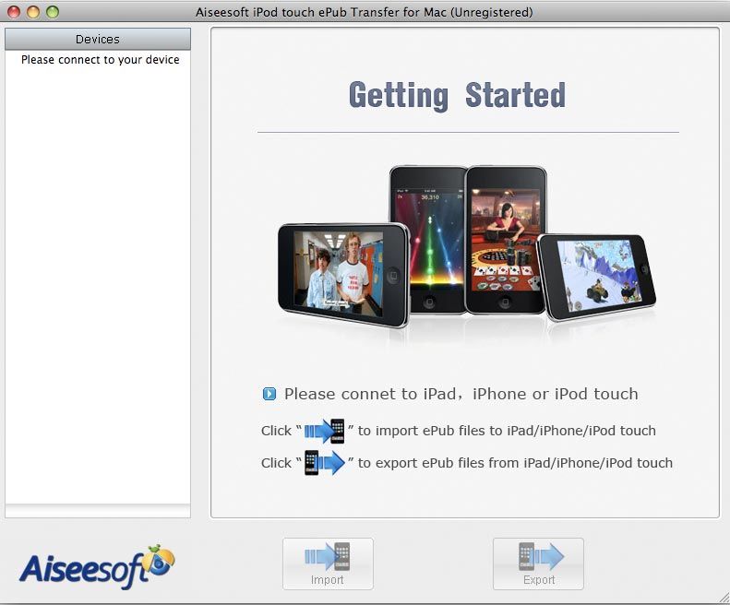Click the inline import arrow icon in instructions
Image resolution: width=730 pixels, height=605 pixels.
[x=325, y=431]
